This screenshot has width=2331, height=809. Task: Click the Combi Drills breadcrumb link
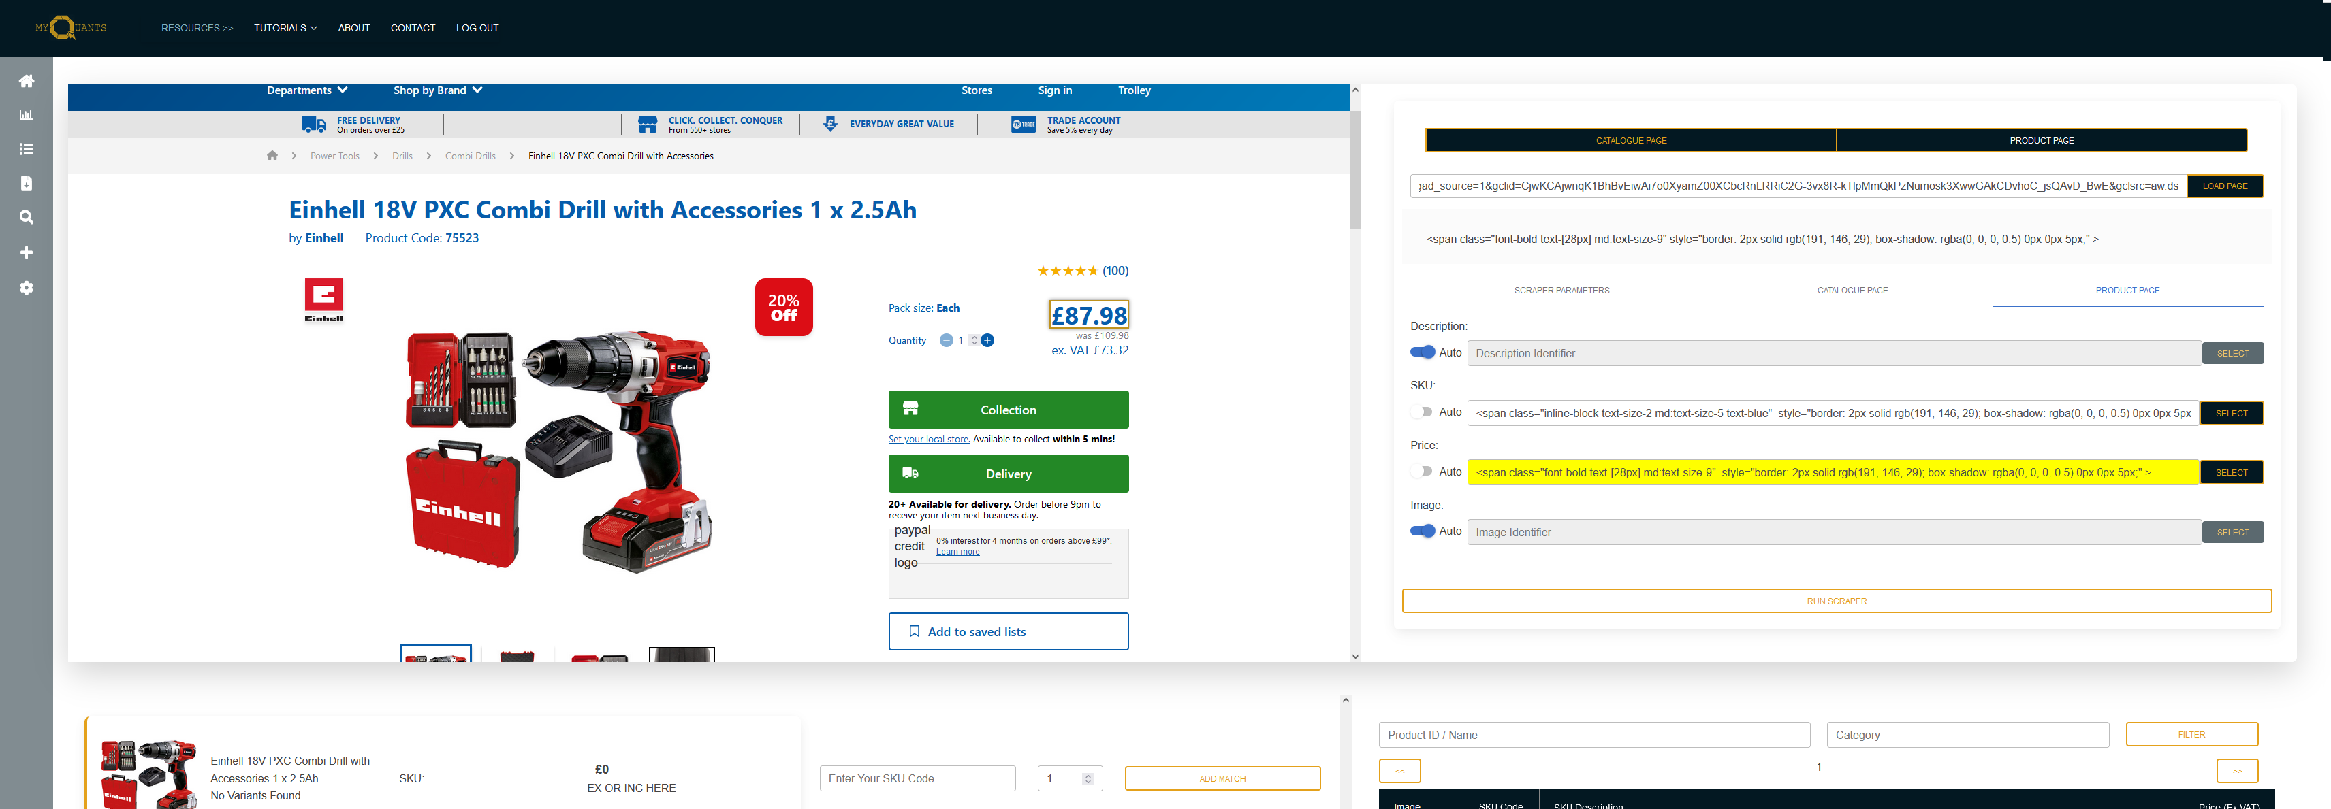click(x=471, y=156)
